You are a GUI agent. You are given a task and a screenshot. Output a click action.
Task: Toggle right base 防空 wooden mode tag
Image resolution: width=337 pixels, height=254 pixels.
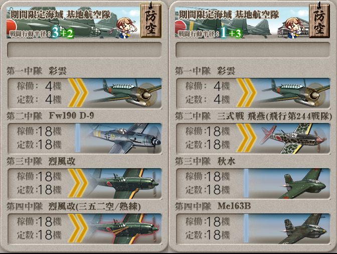pyautogui.click(x=319, y=21)
